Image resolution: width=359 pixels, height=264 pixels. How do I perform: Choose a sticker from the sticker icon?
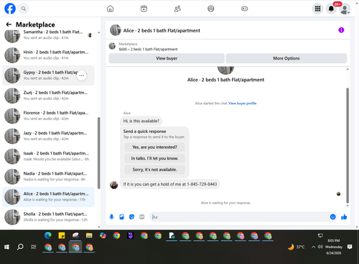click(131, 217)
